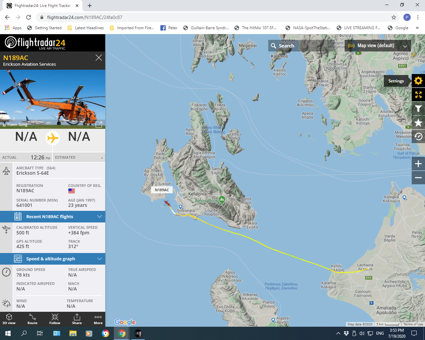
Task: Open Apps bookmarks shortcut
Action: point(13,28)
